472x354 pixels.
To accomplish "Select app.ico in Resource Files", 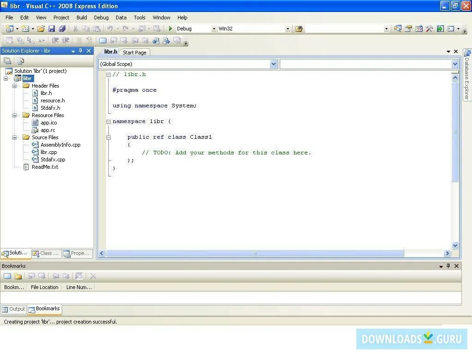I will [x=48, y=123].
